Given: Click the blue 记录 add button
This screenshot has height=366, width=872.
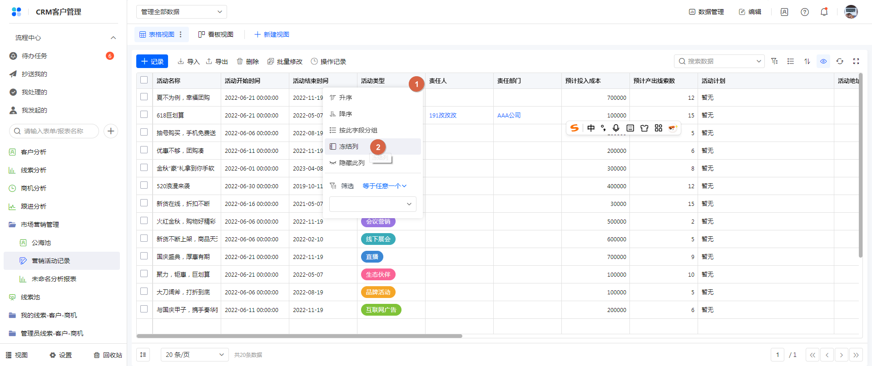Looking at the screenshot, I should tap(152, 61).
